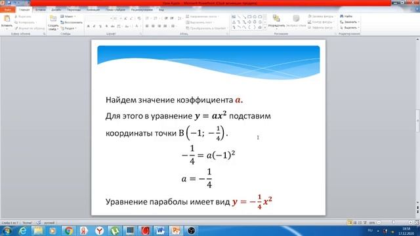Click the red parabola equation on the slide
420x236 pixels.
pos(252,201)
